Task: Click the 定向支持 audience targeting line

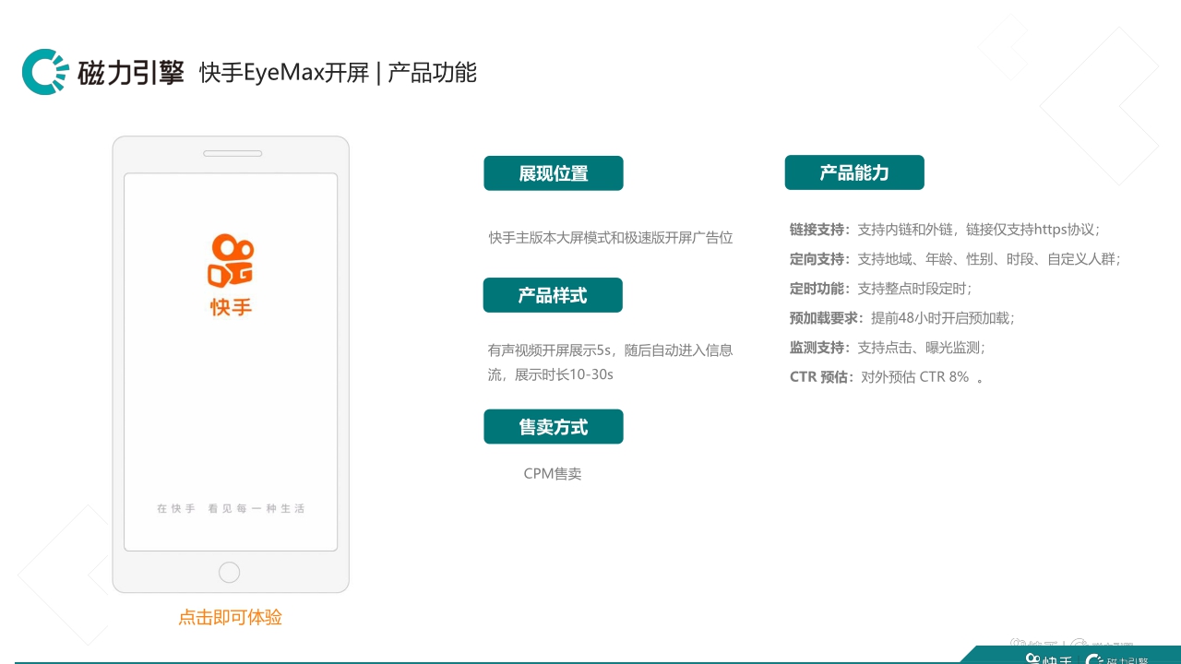Action: click(x=955, y=259)
